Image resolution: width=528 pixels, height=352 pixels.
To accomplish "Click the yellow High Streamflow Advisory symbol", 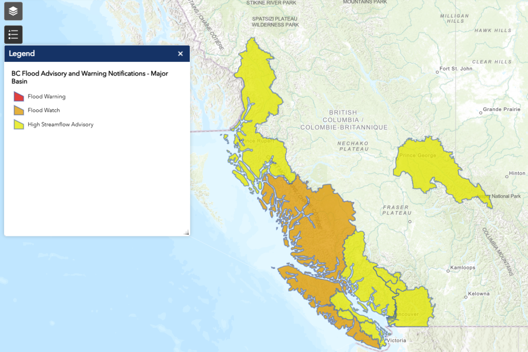I will coord(19,124).
